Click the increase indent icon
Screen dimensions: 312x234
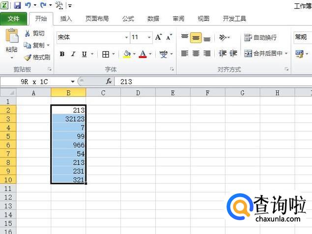tap(233, 54)
